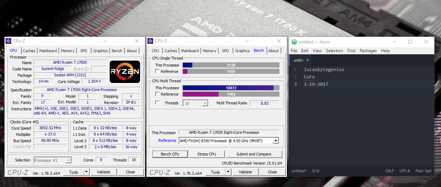The image size is (441, 187).
Task: Open SPD tab in left CPU-Z window
Action: (x=84, y=51)
